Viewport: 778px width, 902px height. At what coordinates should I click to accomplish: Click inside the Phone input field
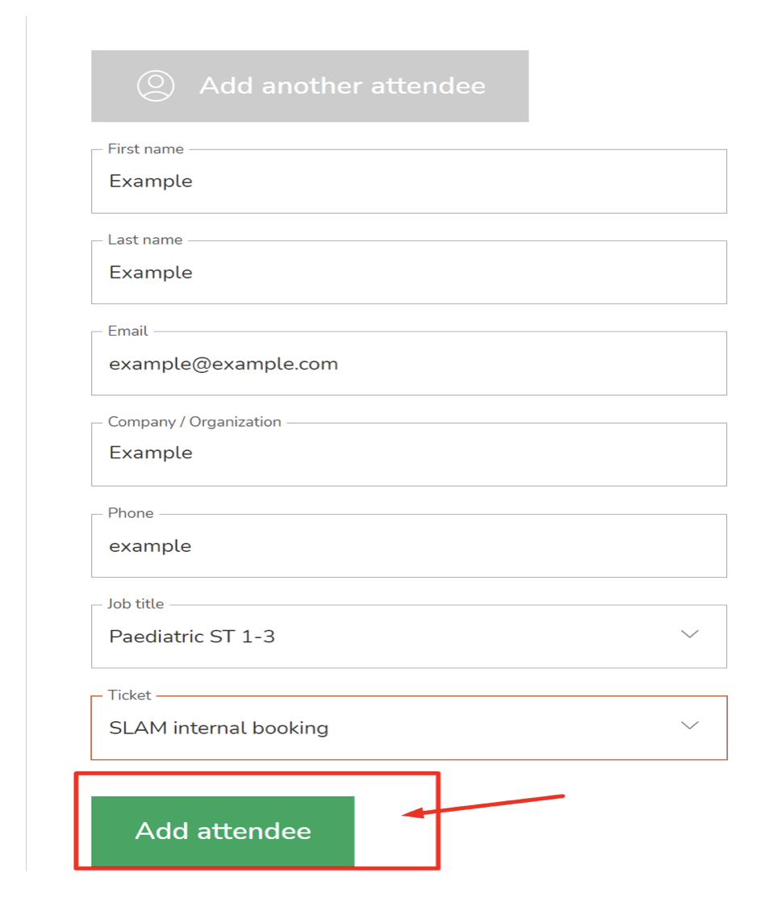(408, 546)
